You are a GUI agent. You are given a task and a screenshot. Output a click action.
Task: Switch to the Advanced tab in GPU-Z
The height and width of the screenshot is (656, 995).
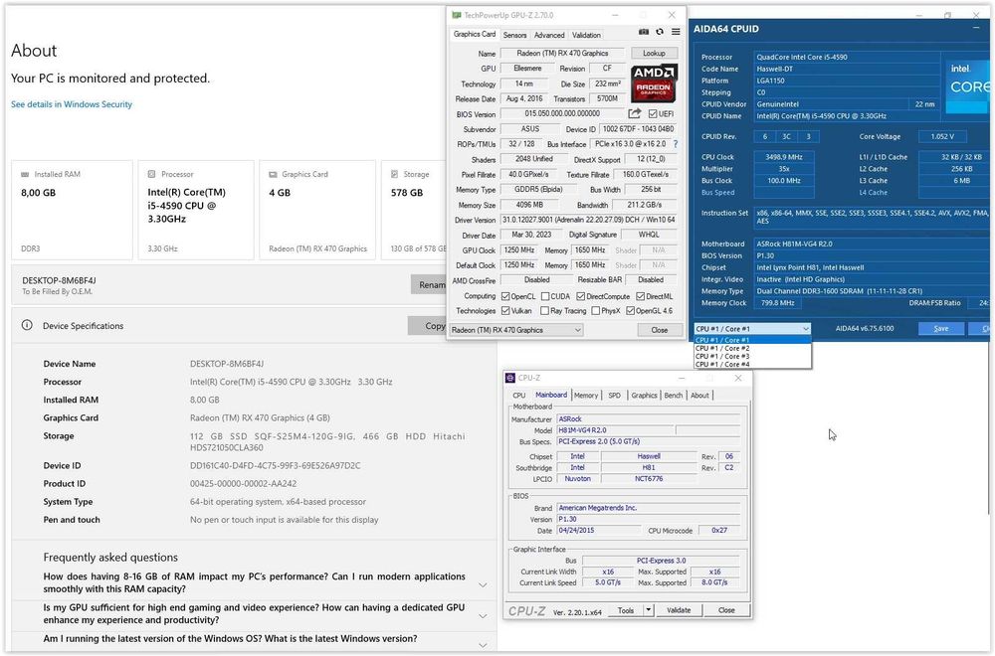click(549, 35)
